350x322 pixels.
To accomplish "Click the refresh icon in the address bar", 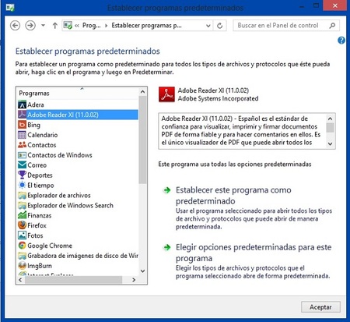I will pos(219,26).
